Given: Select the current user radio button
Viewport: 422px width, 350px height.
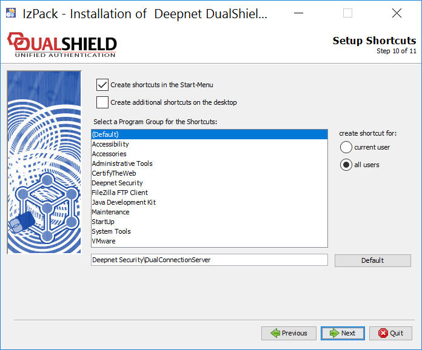Looking at the screenshot, I should point(346,147).
